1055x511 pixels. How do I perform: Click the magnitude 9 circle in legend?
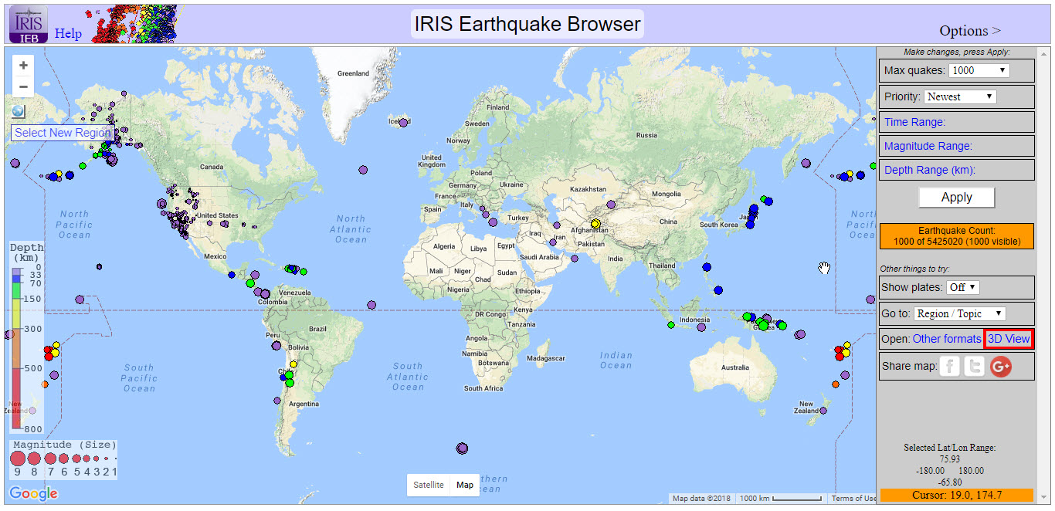click(18, 459)
